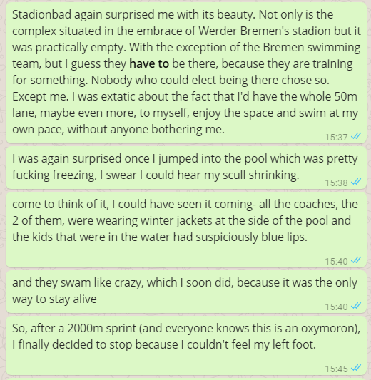Viewport: 371px width, 380px height.
Task: Click bold 'have to' text
Action: (x=149, y=63)
